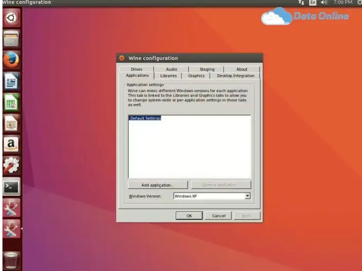
Task: Open System Settings gear-and-wrench icon
Action: (11, 165)
